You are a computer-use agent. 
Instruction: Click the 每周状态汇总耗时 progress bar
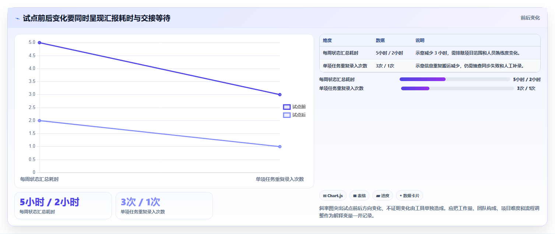[454, 79]
